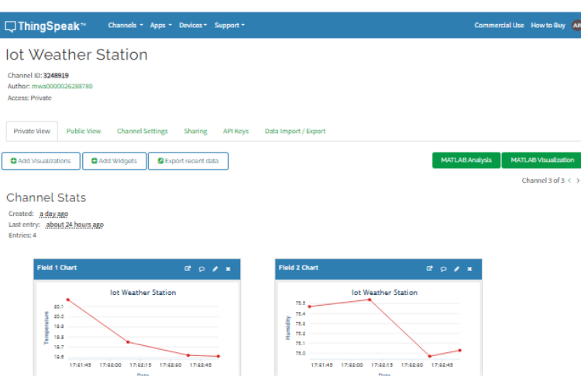Edit Field 1 Chart with pencil icon
Image resolution: width=581 pixels, height=387 pixels.
click(215, 269)
